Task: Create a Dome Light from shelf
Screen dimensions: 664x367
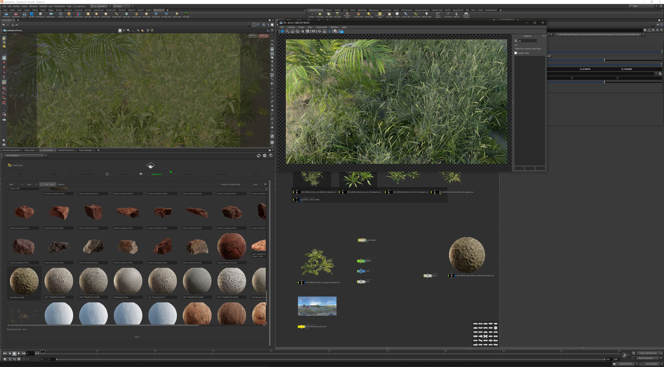Action: [146, 14]
